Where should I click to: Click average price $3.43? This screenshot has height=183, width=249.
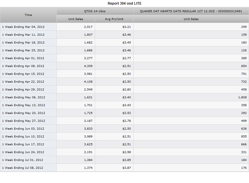point(127,105)
